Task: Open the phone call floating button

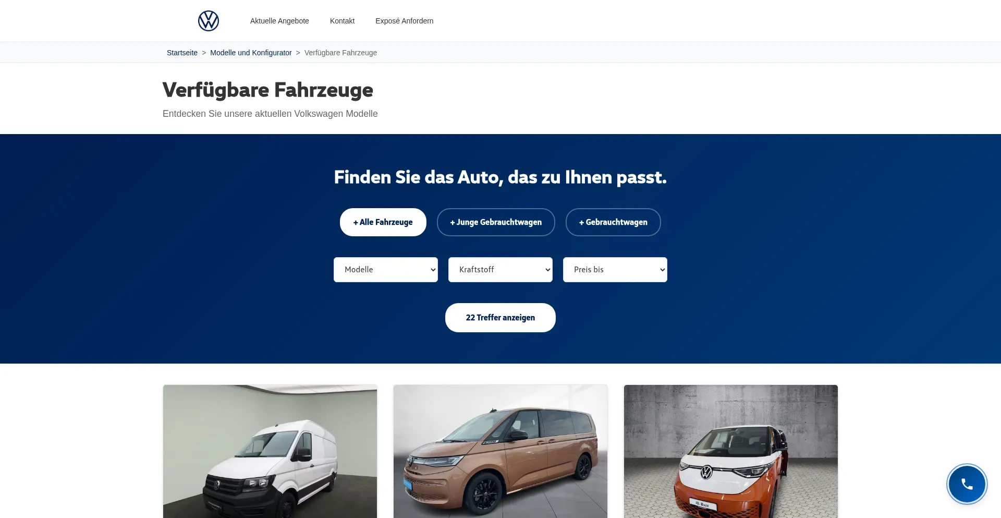Action: pyautogui.click(x=967, y=484)
